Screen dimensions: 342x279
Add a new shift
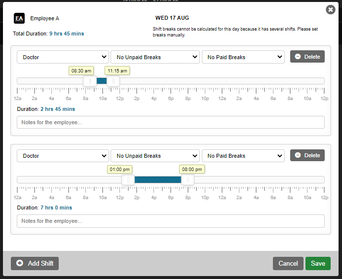click(35, 263)
